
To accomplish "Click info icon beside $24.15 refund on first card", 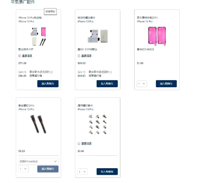I will (x=52, y=72).
